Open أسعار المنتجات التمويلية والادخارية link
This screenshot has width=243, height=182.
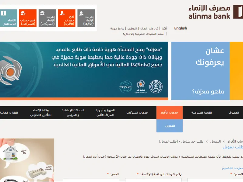click(x=143, y=34)
